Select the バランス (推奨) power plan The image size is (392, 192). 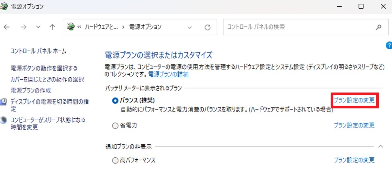(x=115, y=100)
